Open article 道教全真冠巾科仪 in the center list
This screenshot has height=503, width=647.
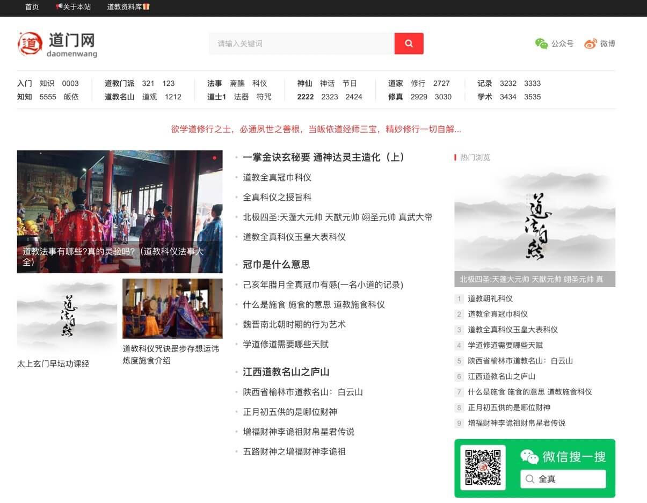[277, 177]
